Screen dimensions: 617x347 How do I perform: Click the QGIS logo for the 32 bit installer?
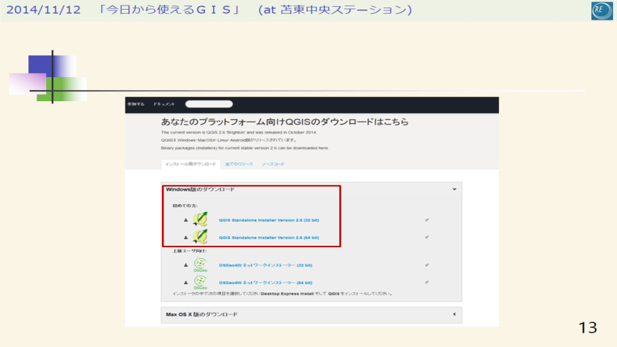201,220
